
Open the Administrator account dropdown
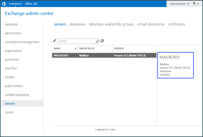click(x=180, y=4)
